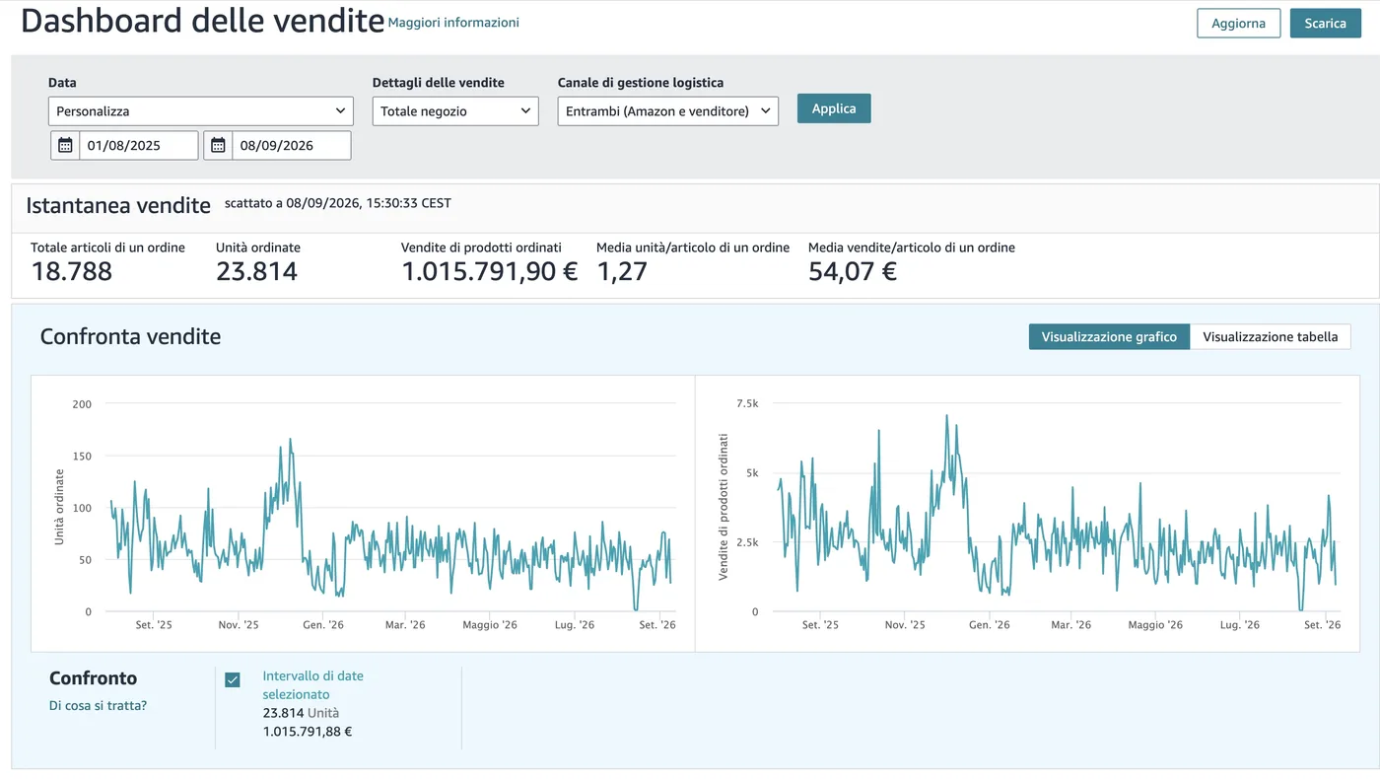Click the Confronta vendite heading
Viewport: 1380px width, 779px height.
(x=130, y=336)
